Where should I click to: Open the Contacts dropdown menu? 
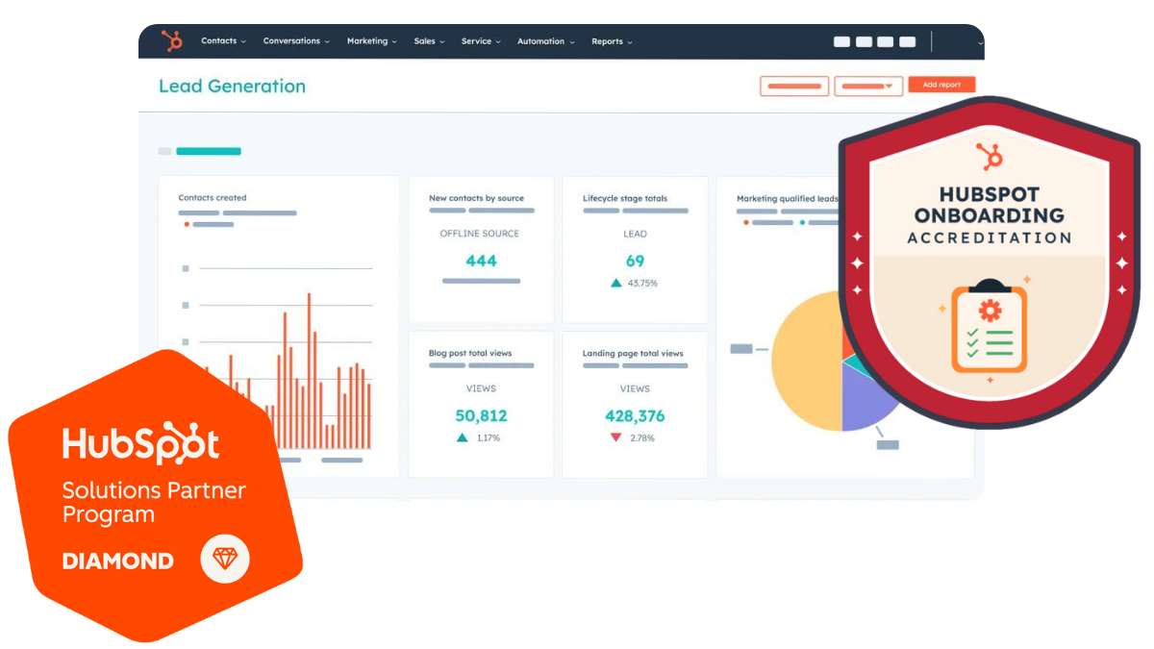pos(223,41)
